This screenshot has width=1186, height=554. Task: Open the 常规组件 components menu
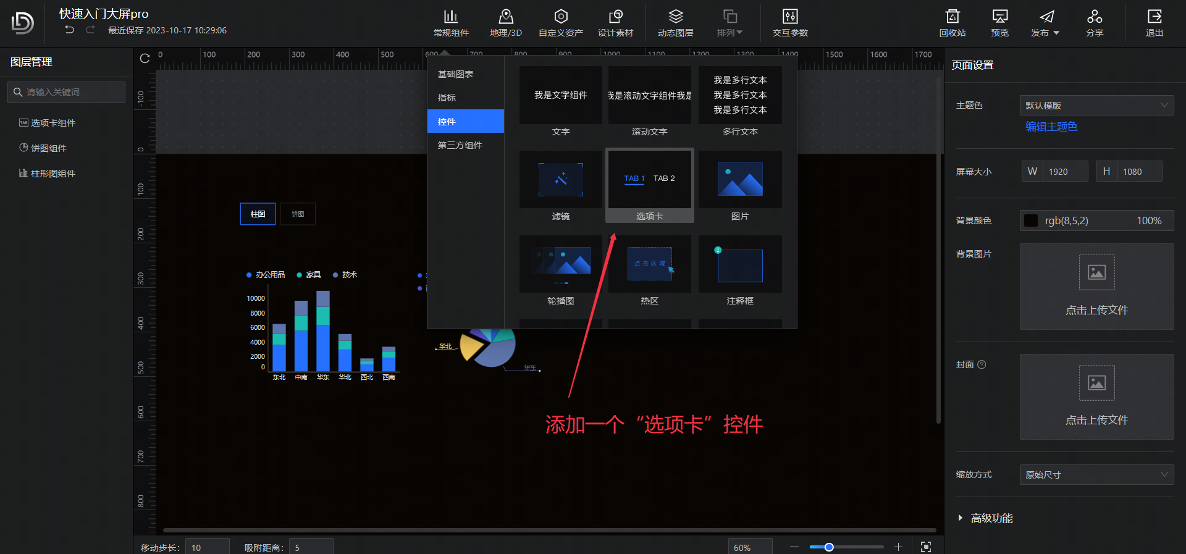coord(451,23)
